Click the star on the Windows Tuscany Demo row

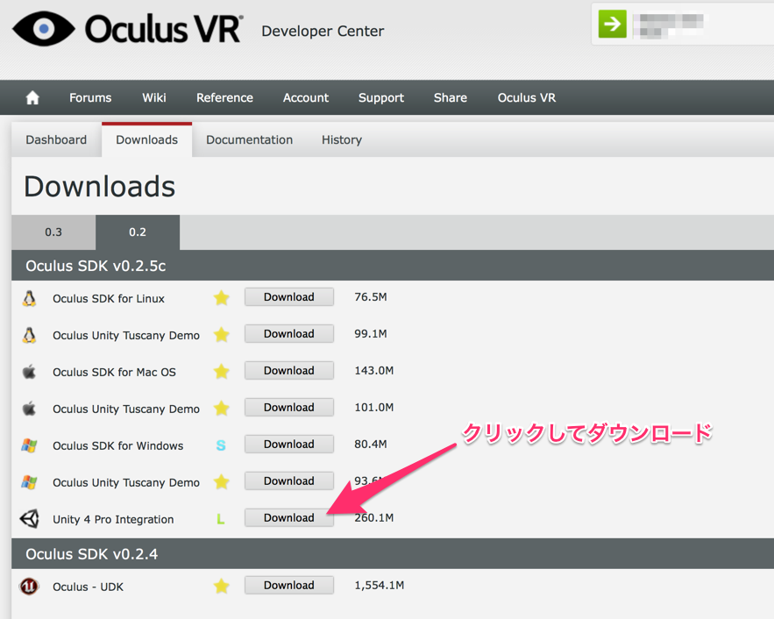coord(222,481)
